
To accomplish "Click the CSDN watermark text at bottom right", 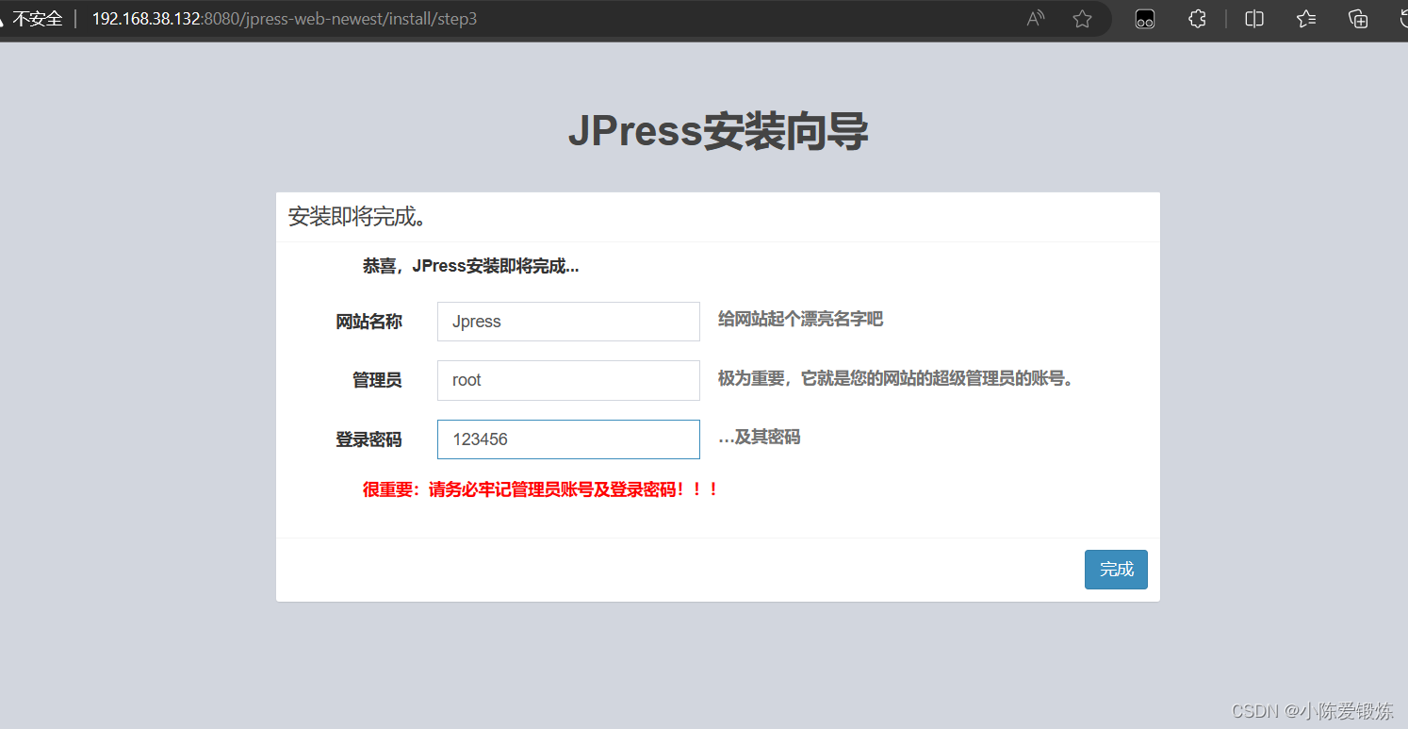I will [x=1312, y=709].
